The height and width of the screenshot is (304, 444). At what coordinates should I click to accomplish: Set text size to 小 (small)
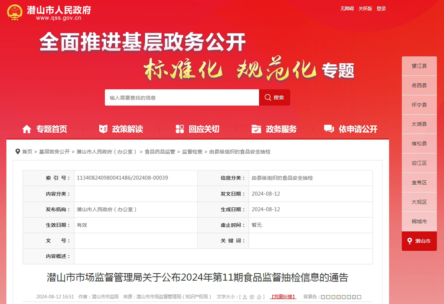click(259, 297)
